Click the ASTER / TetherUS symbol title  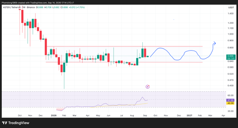[12, 7]
